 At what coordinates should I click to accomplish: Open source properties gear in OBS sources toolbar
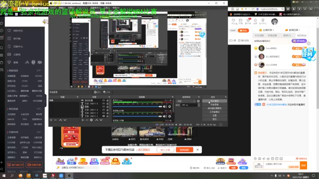(91, 120)
